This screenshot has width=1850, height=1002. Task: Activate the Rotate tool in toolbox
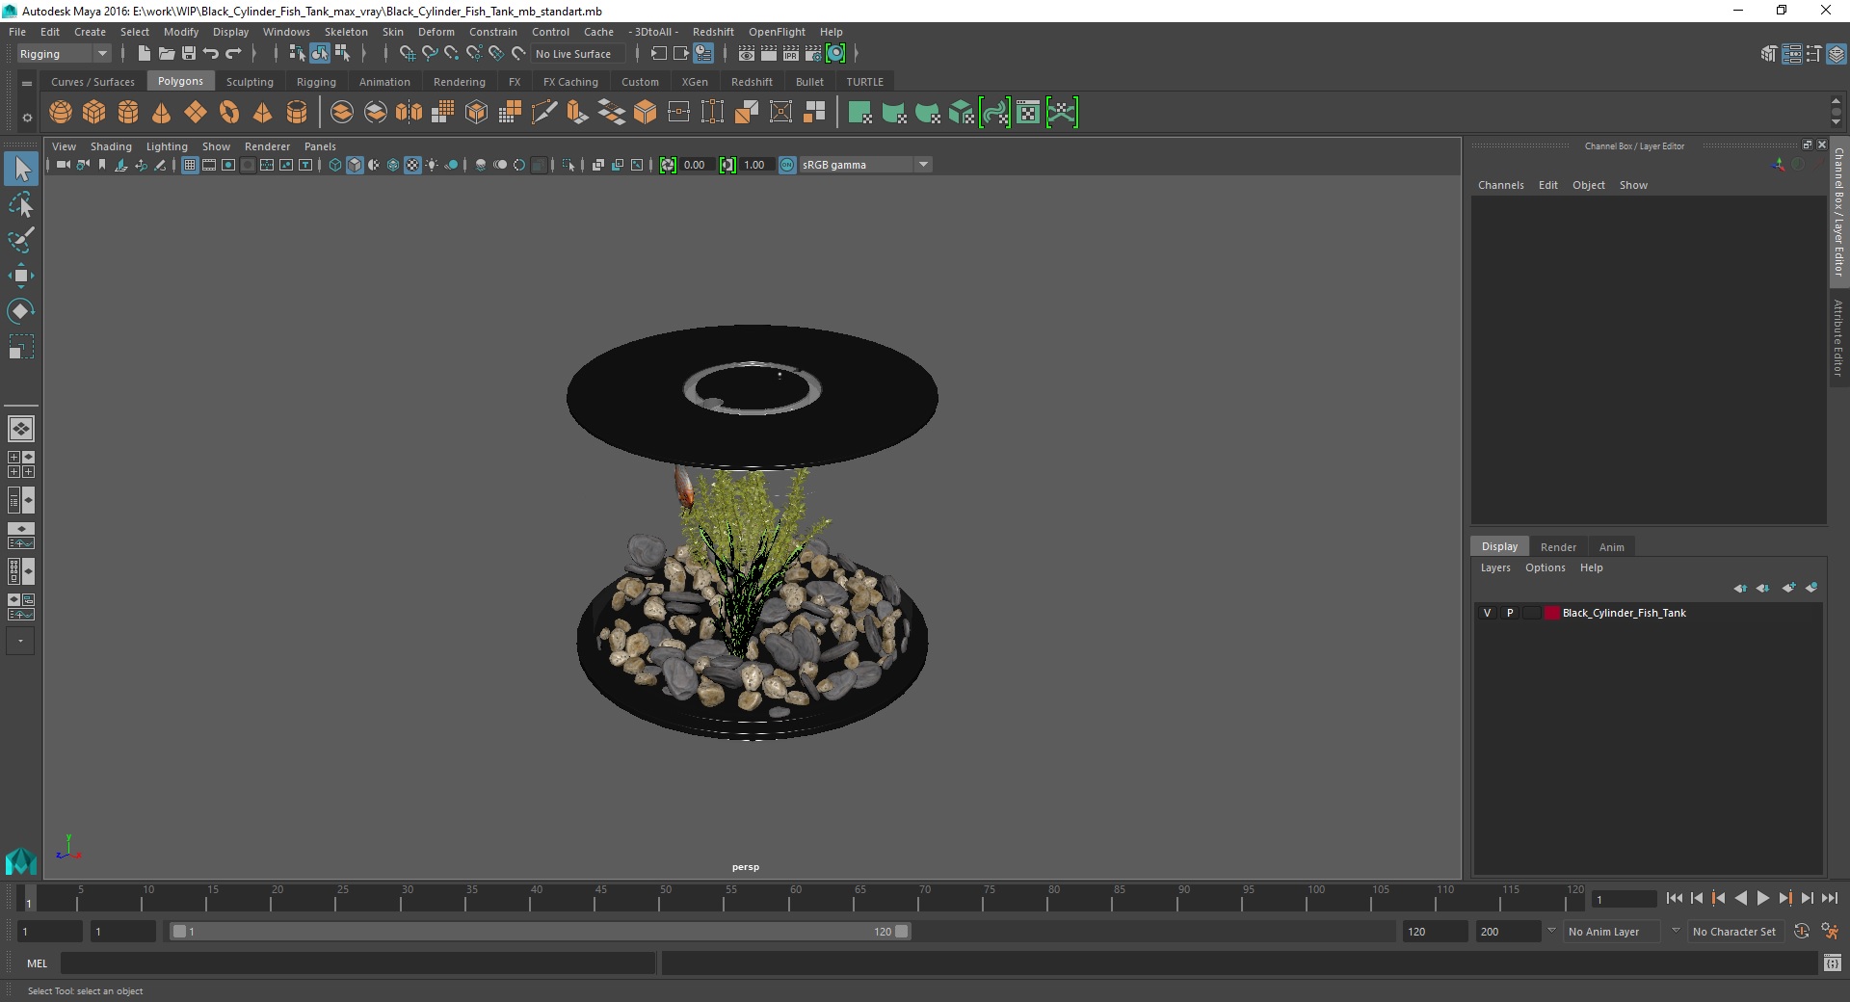(x=21, y=311)
